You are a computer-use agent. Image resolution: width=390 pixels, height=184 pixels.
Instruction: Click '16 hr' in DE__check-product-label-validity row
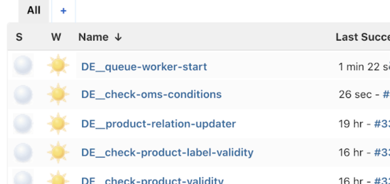click(351, 152)
